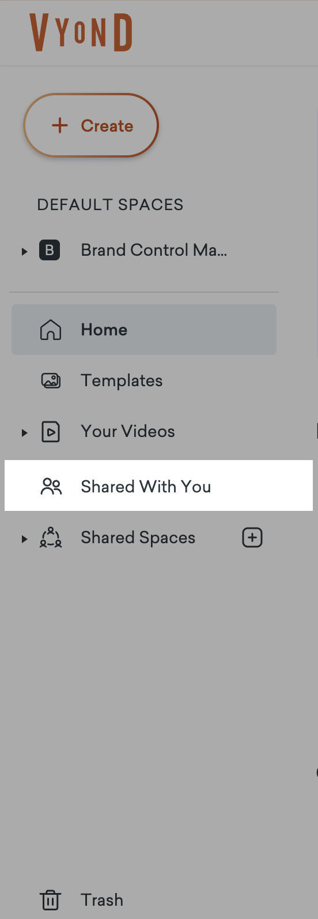Screen dimensions: 318x919
Task: Open the Brand Control Ma... space label
Action: point(154,250)
